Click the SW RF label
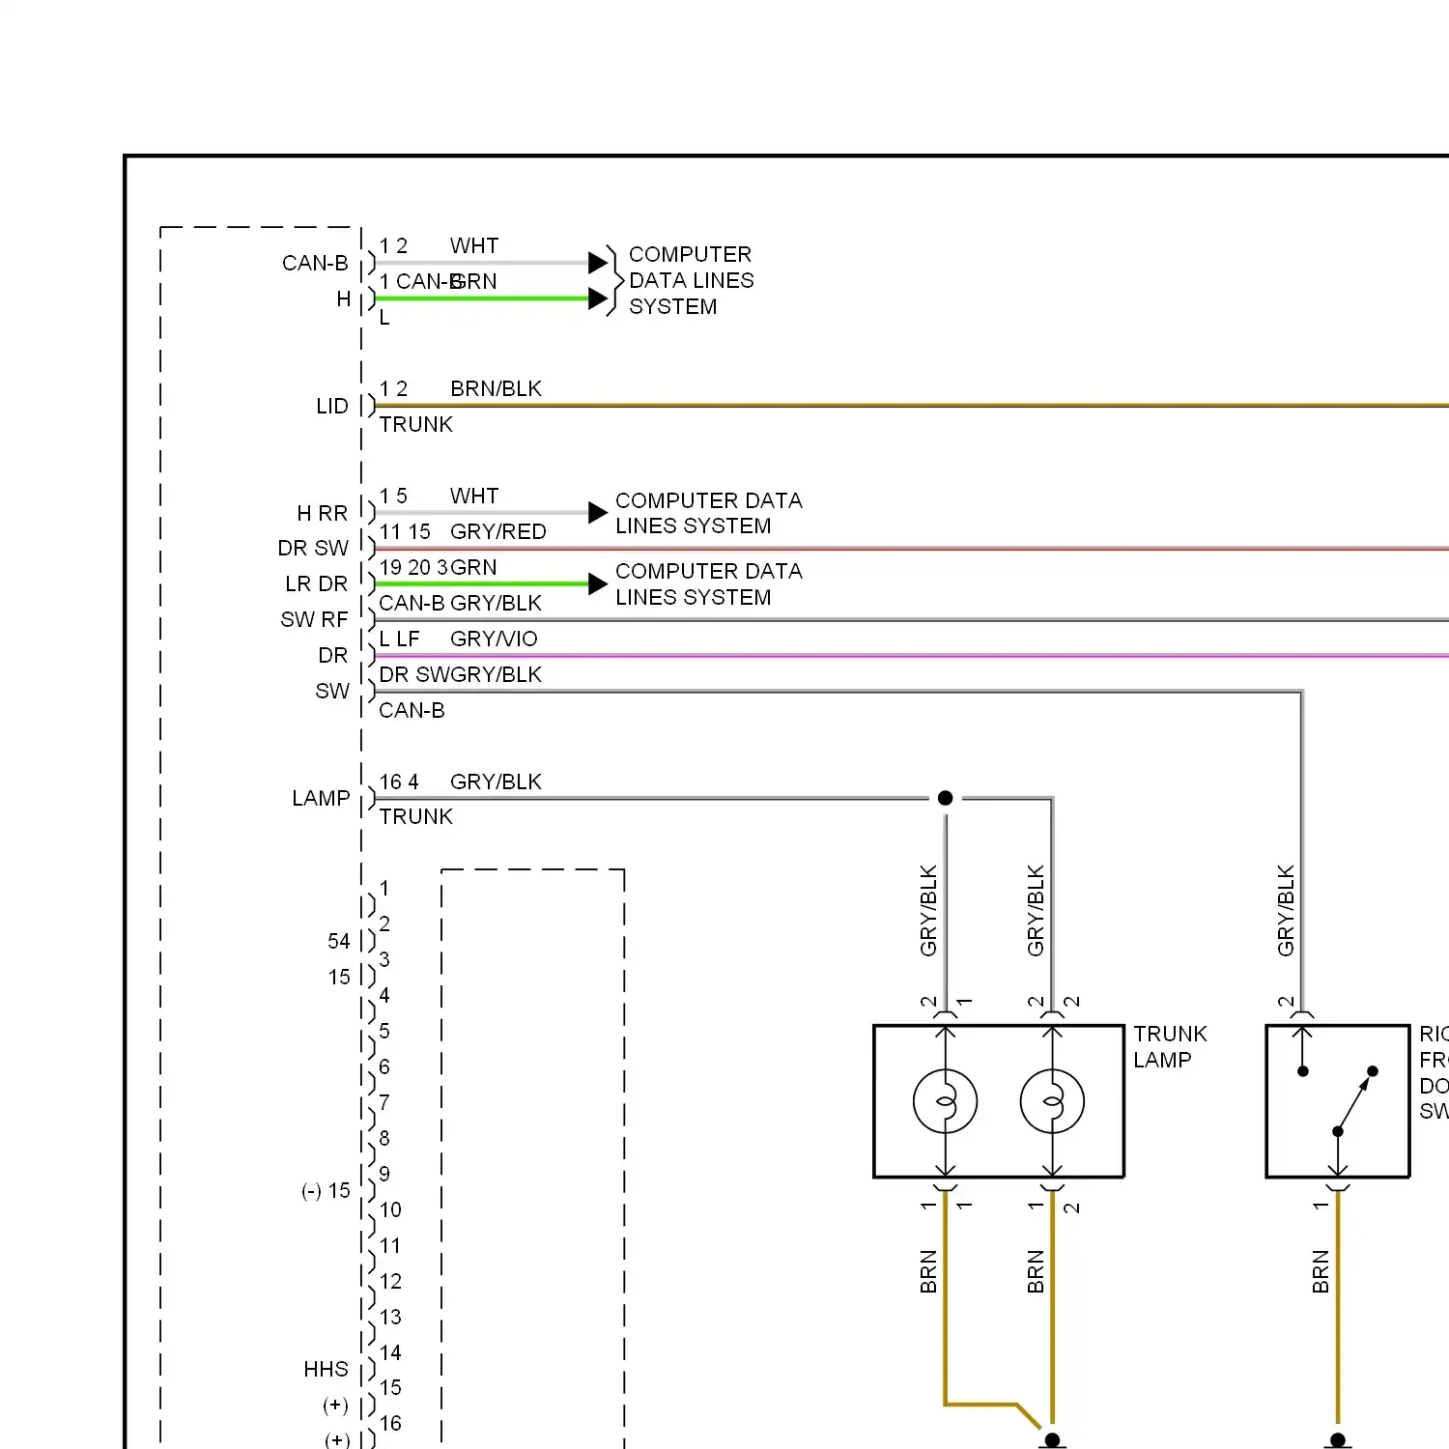This screenshot has width=1449, height=1449. coord(314,619)
